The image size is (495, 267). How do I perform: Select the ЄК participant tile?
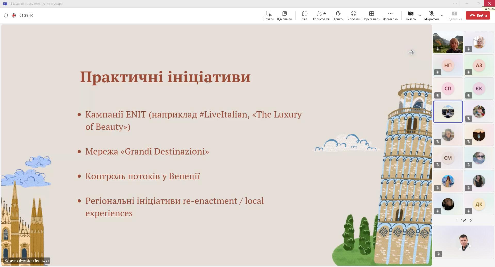479,88
